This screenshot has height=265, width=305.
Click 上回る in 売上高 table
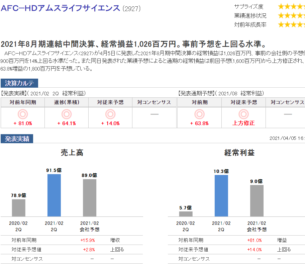pyautogui.click(x=117, y=250)
